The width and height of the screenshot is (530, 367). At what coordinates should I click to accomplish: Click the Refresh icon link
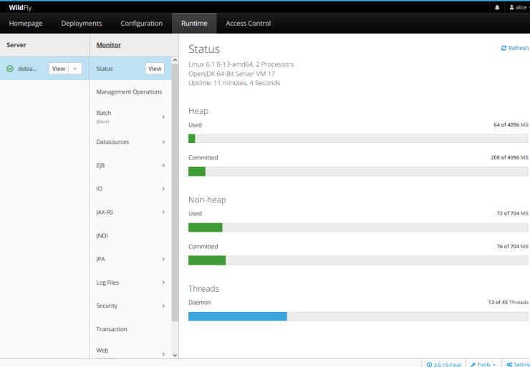[x=514, y=48]
